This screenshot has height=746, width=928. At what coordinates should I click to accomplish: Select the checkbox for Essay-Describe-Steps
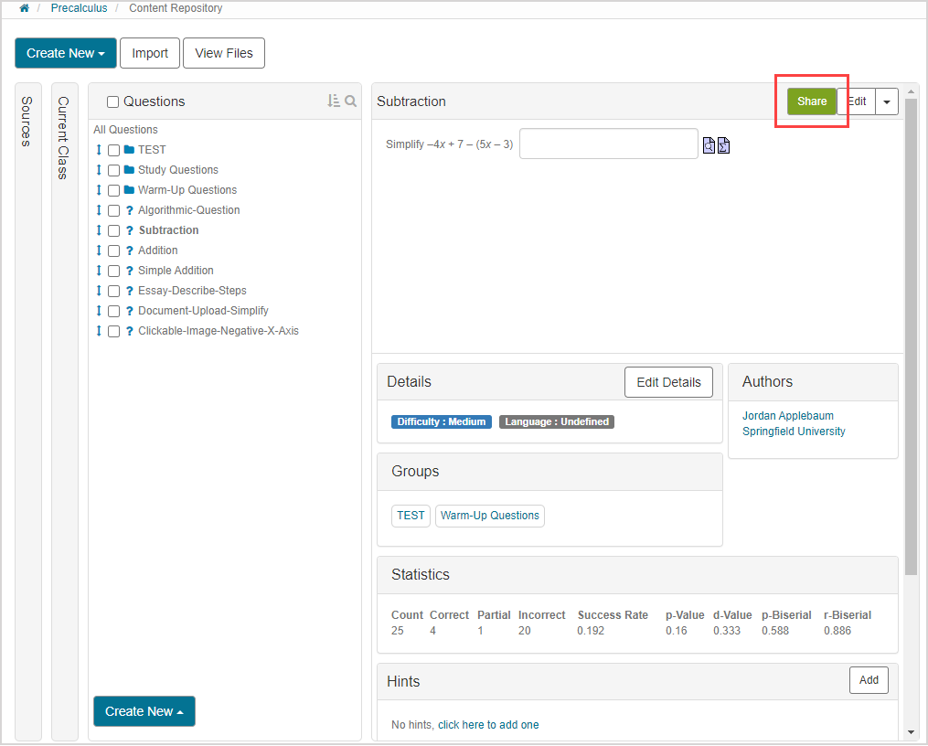113,291
